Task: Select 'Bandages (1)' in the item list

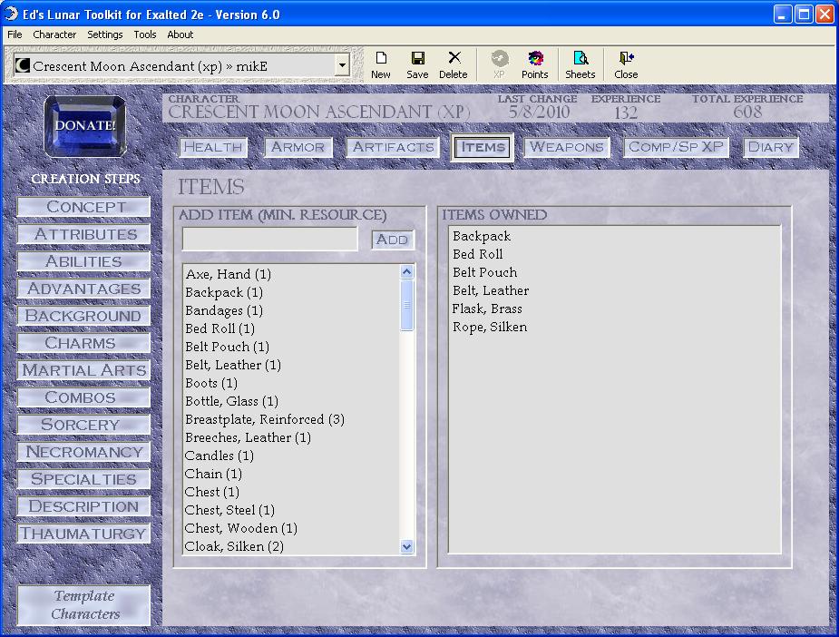Action: 224,311
